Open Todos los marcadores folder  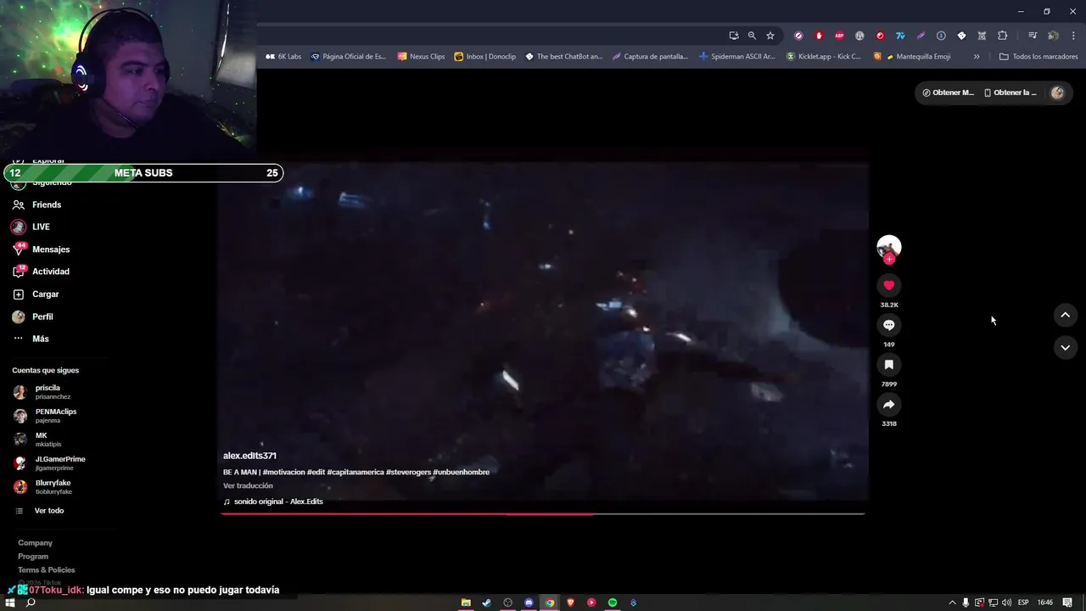(1038, 57)
